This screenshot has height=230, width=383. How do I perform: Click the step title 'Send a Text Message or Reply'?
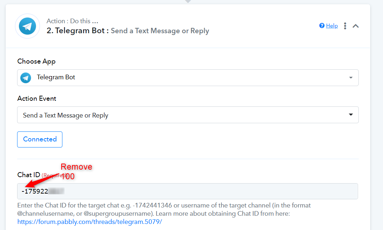pyautogui.click(x=160, y=31)
